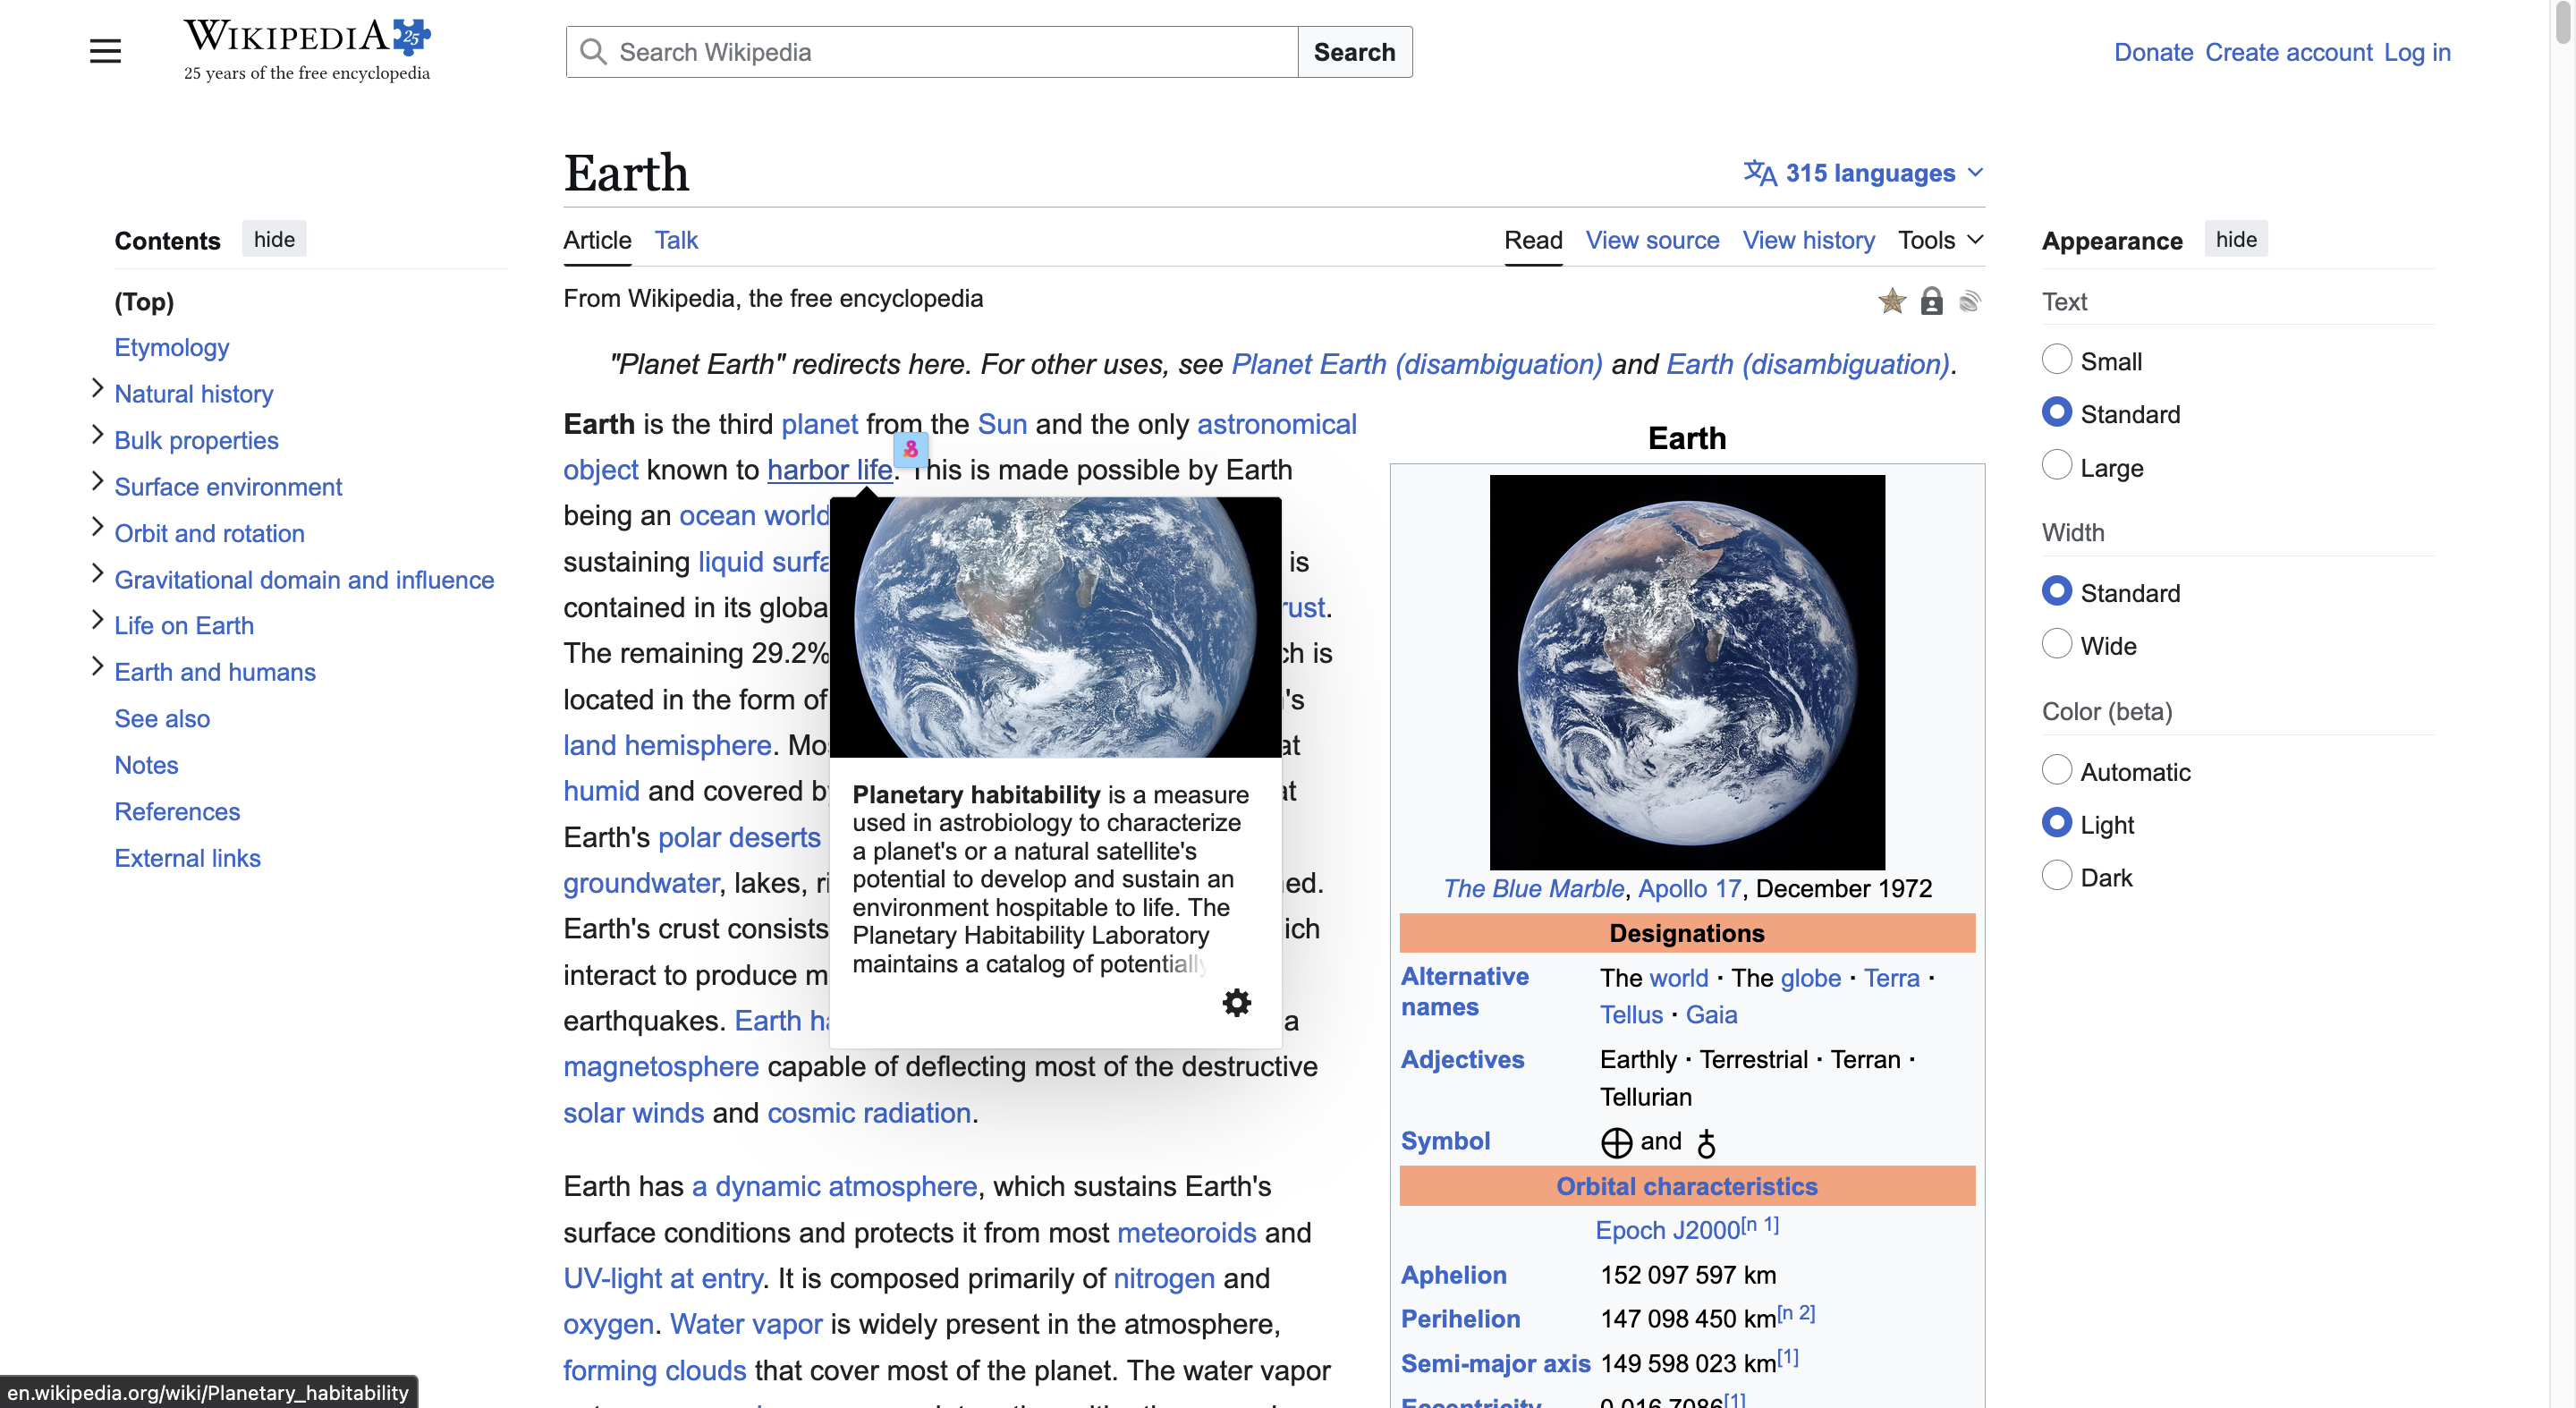Click the magnifier icon in search box
The image size is (2576, 1408).
pos(593,52)
